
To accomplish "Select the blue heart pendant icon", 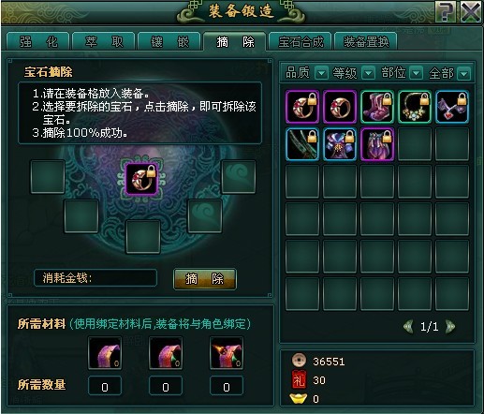I will (452, 107).
